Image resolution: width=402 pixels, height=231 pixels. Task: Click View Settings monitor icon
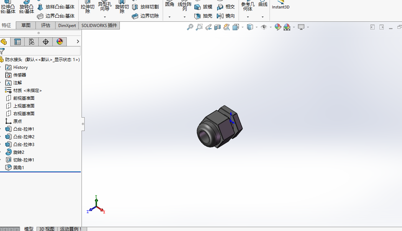[301, 27]
